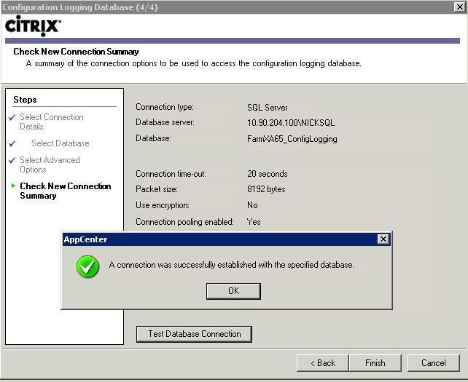468x382 pixels.
Task: Click the 'Connection pooling enabled:' label
Action: coord(184,222)
